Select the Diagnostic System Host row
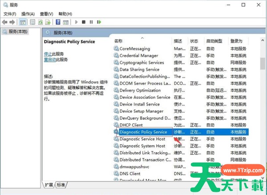 point(181,146)
